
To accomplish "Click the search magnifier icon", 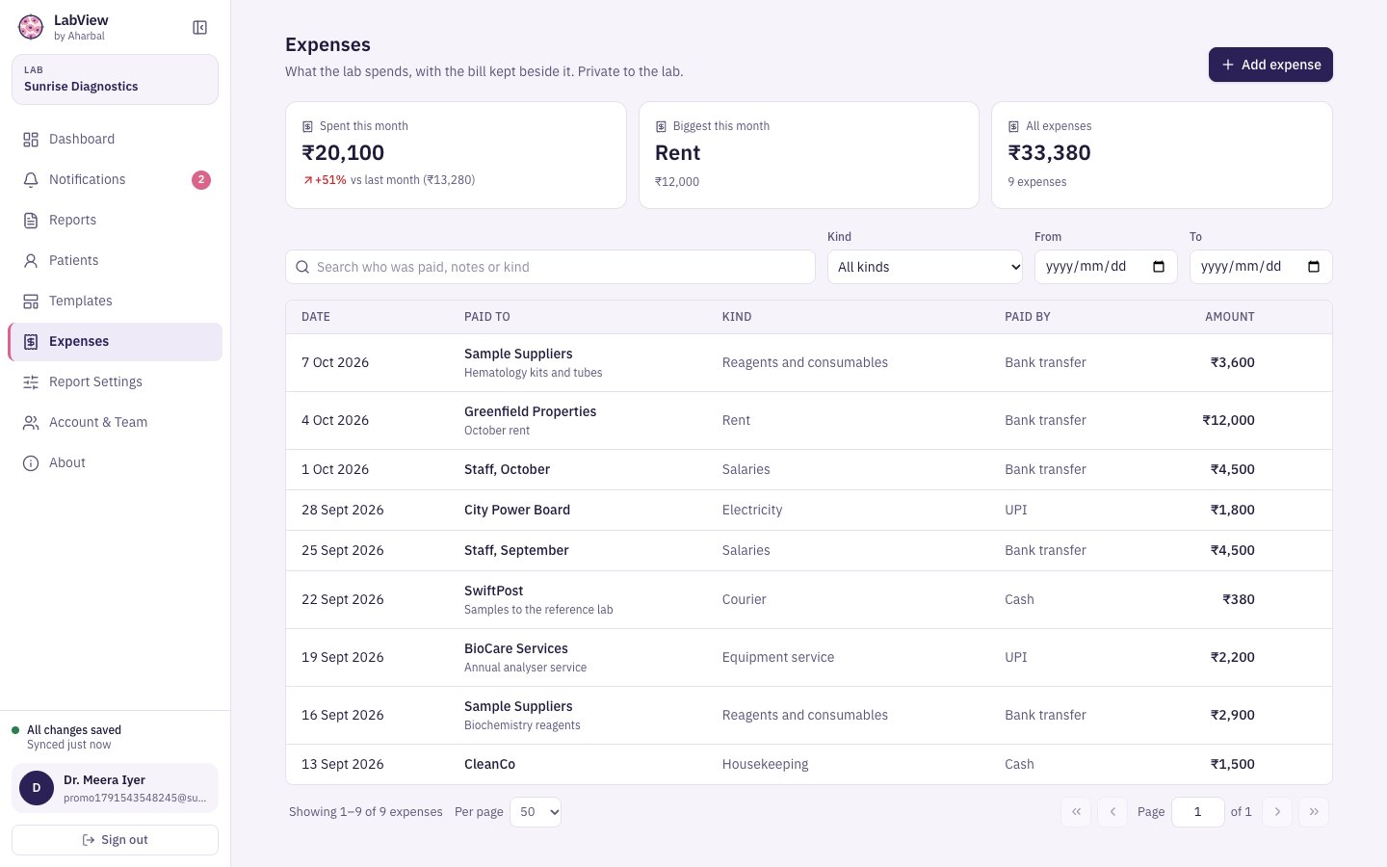I will pyautogui.click(x=302, y=267).
